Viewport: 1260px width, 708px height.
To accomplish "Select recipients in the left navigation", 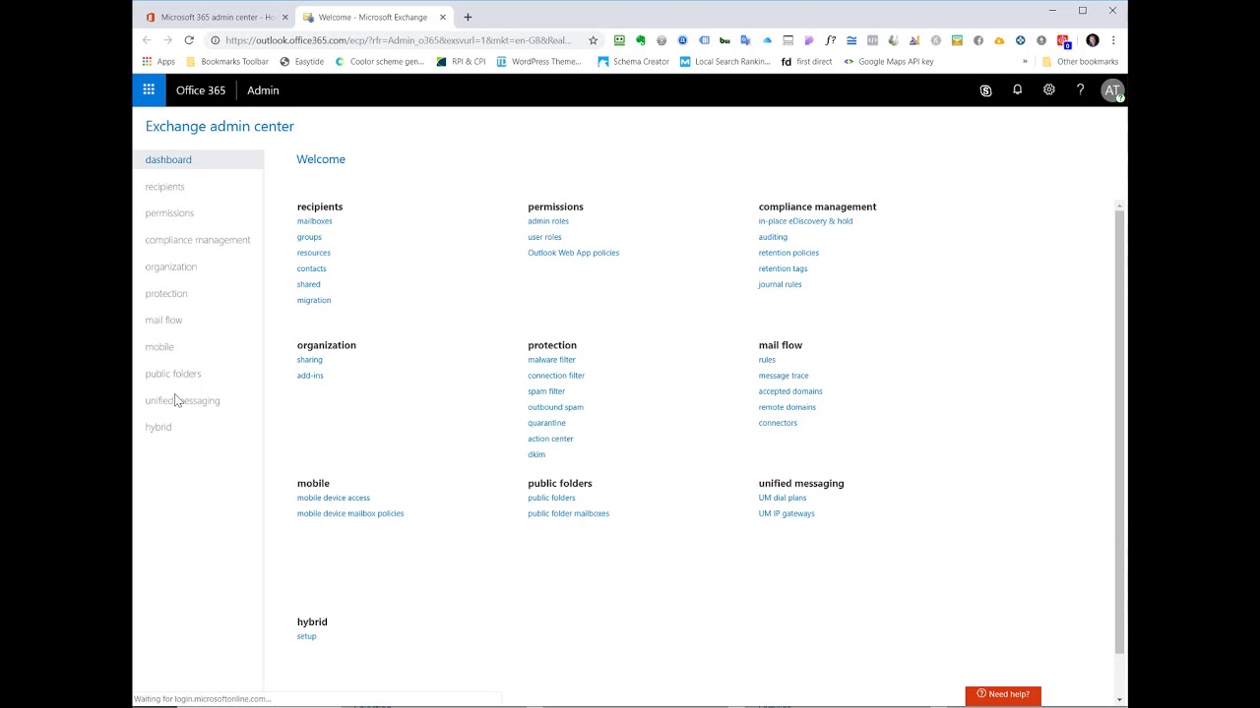I will coord(164,187).
